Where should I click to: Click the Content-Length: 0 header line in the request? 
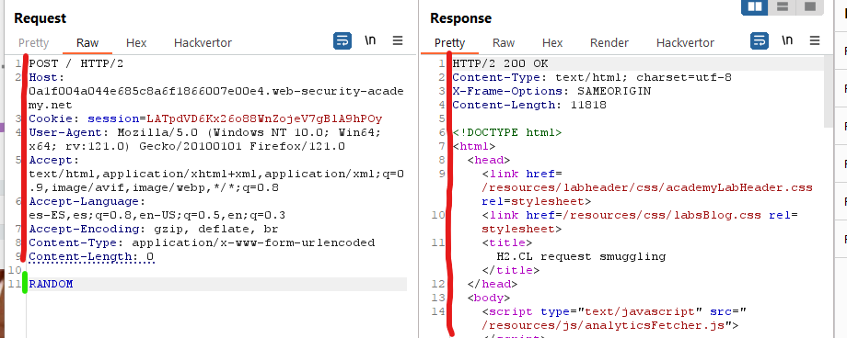[92, 256]
